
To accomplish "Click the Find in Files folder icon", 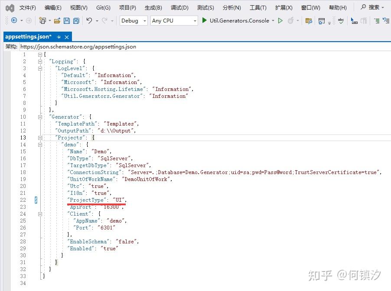I will (309, 21).
